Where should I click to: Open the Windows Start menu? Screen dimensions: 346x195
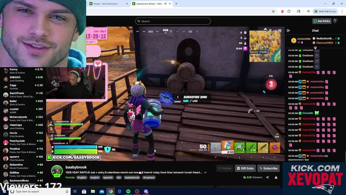coord(4,191)
